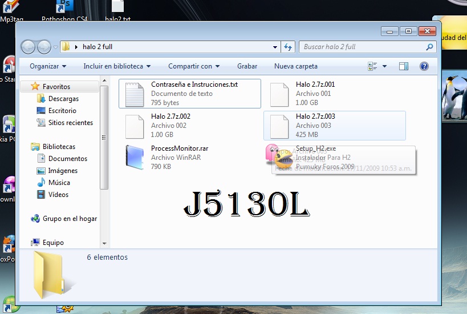
Task: Click the Contraseña e Instruciones.txt file name
Action: click(194, 84)
